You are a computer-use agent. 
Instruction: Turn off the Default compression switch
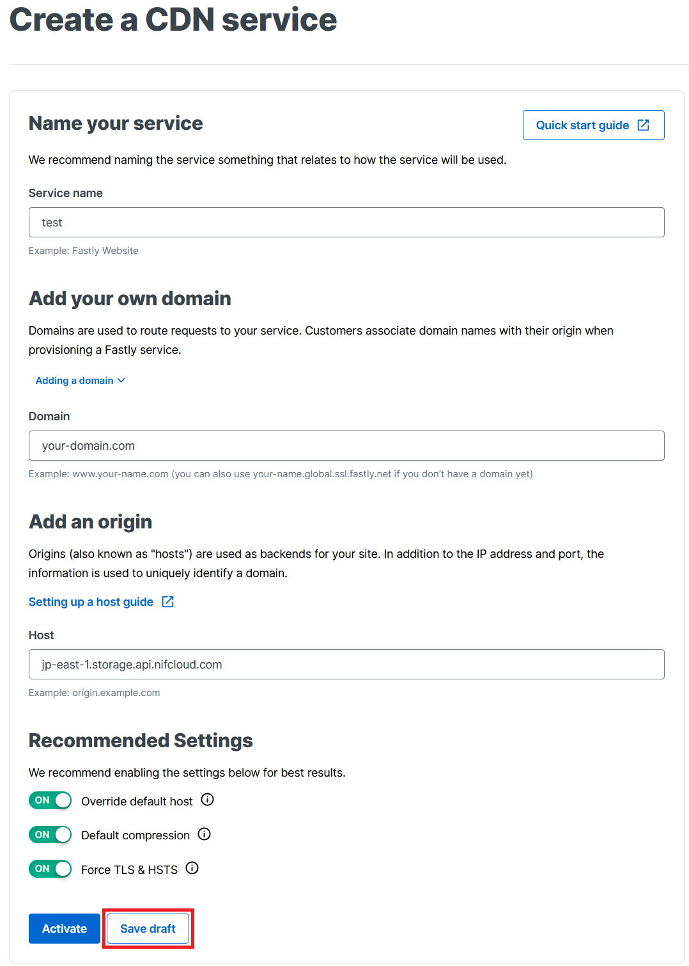click(50, 834)
